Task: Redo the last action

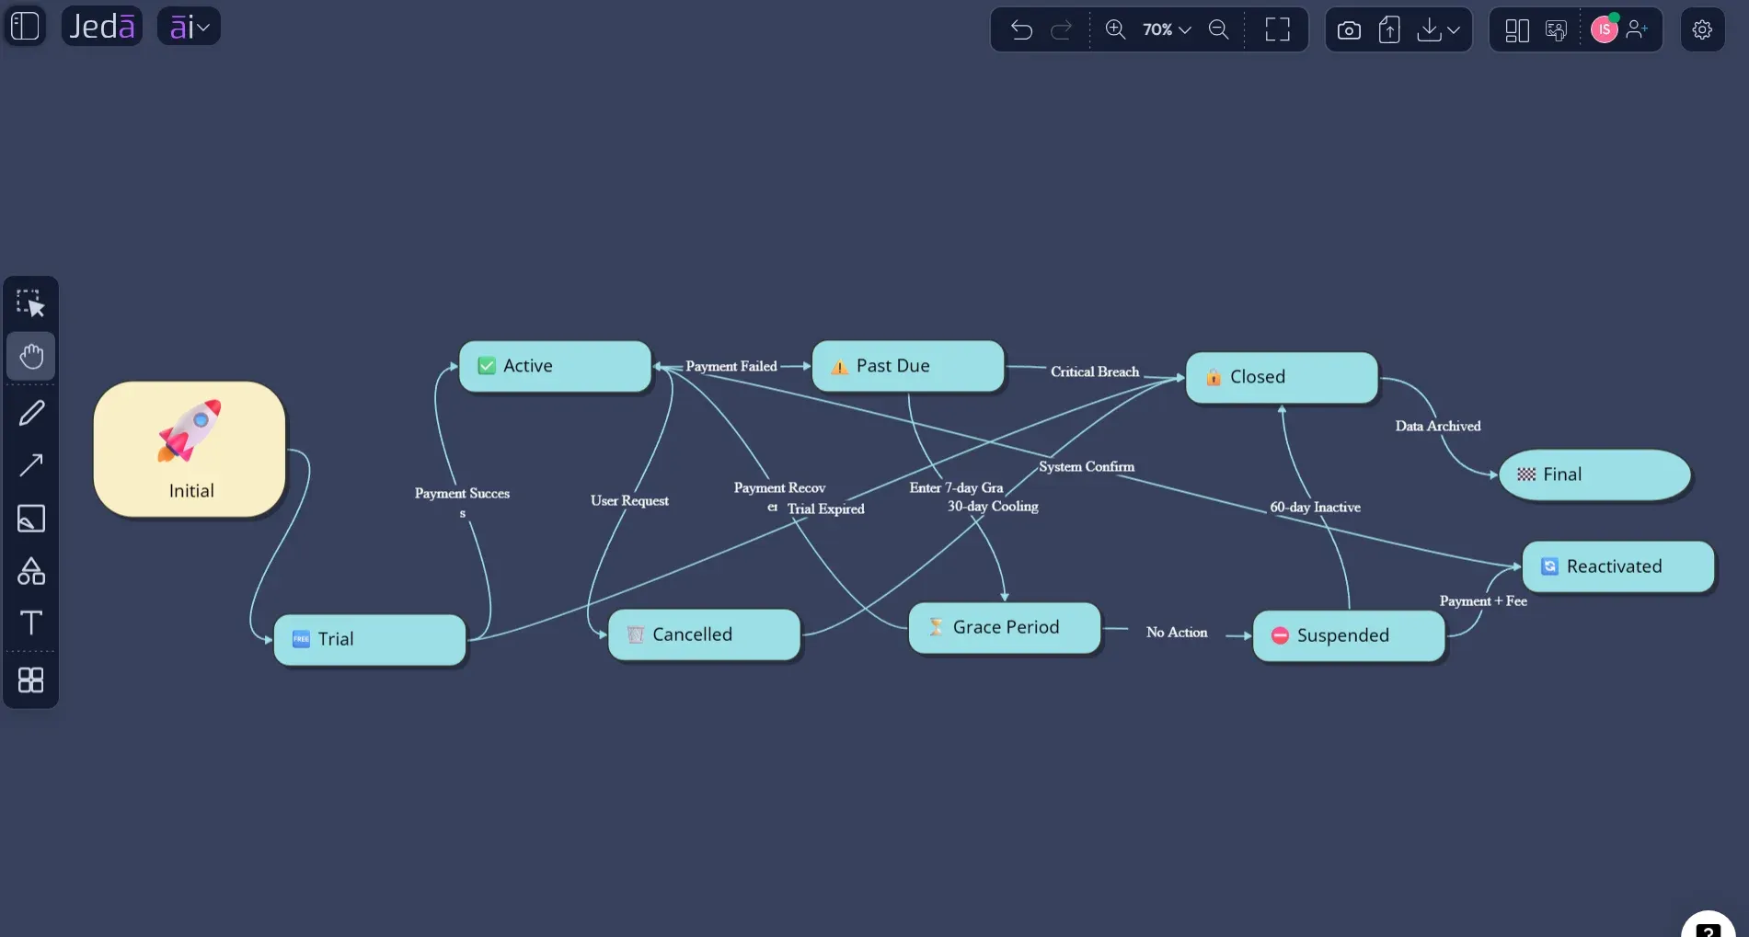Action: point(1062,29)
